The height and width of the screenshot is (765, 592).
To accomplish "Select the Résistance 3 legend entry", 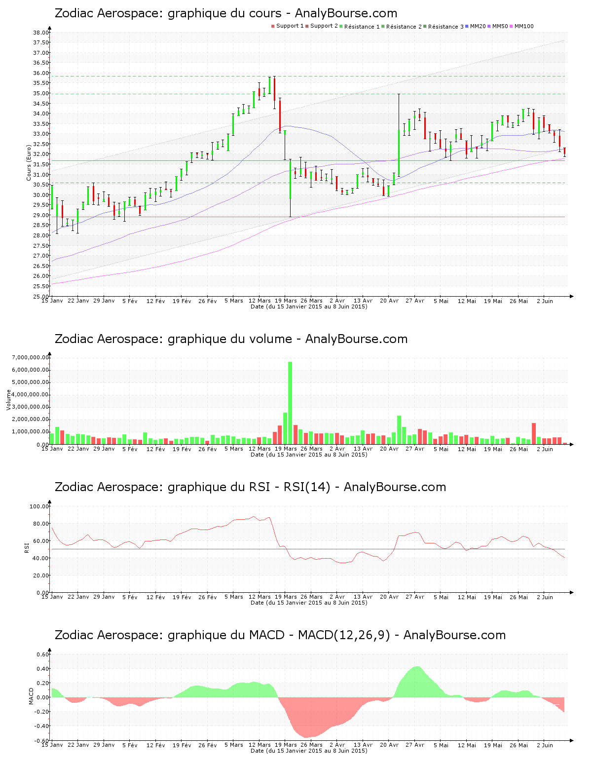I will 444,26.
